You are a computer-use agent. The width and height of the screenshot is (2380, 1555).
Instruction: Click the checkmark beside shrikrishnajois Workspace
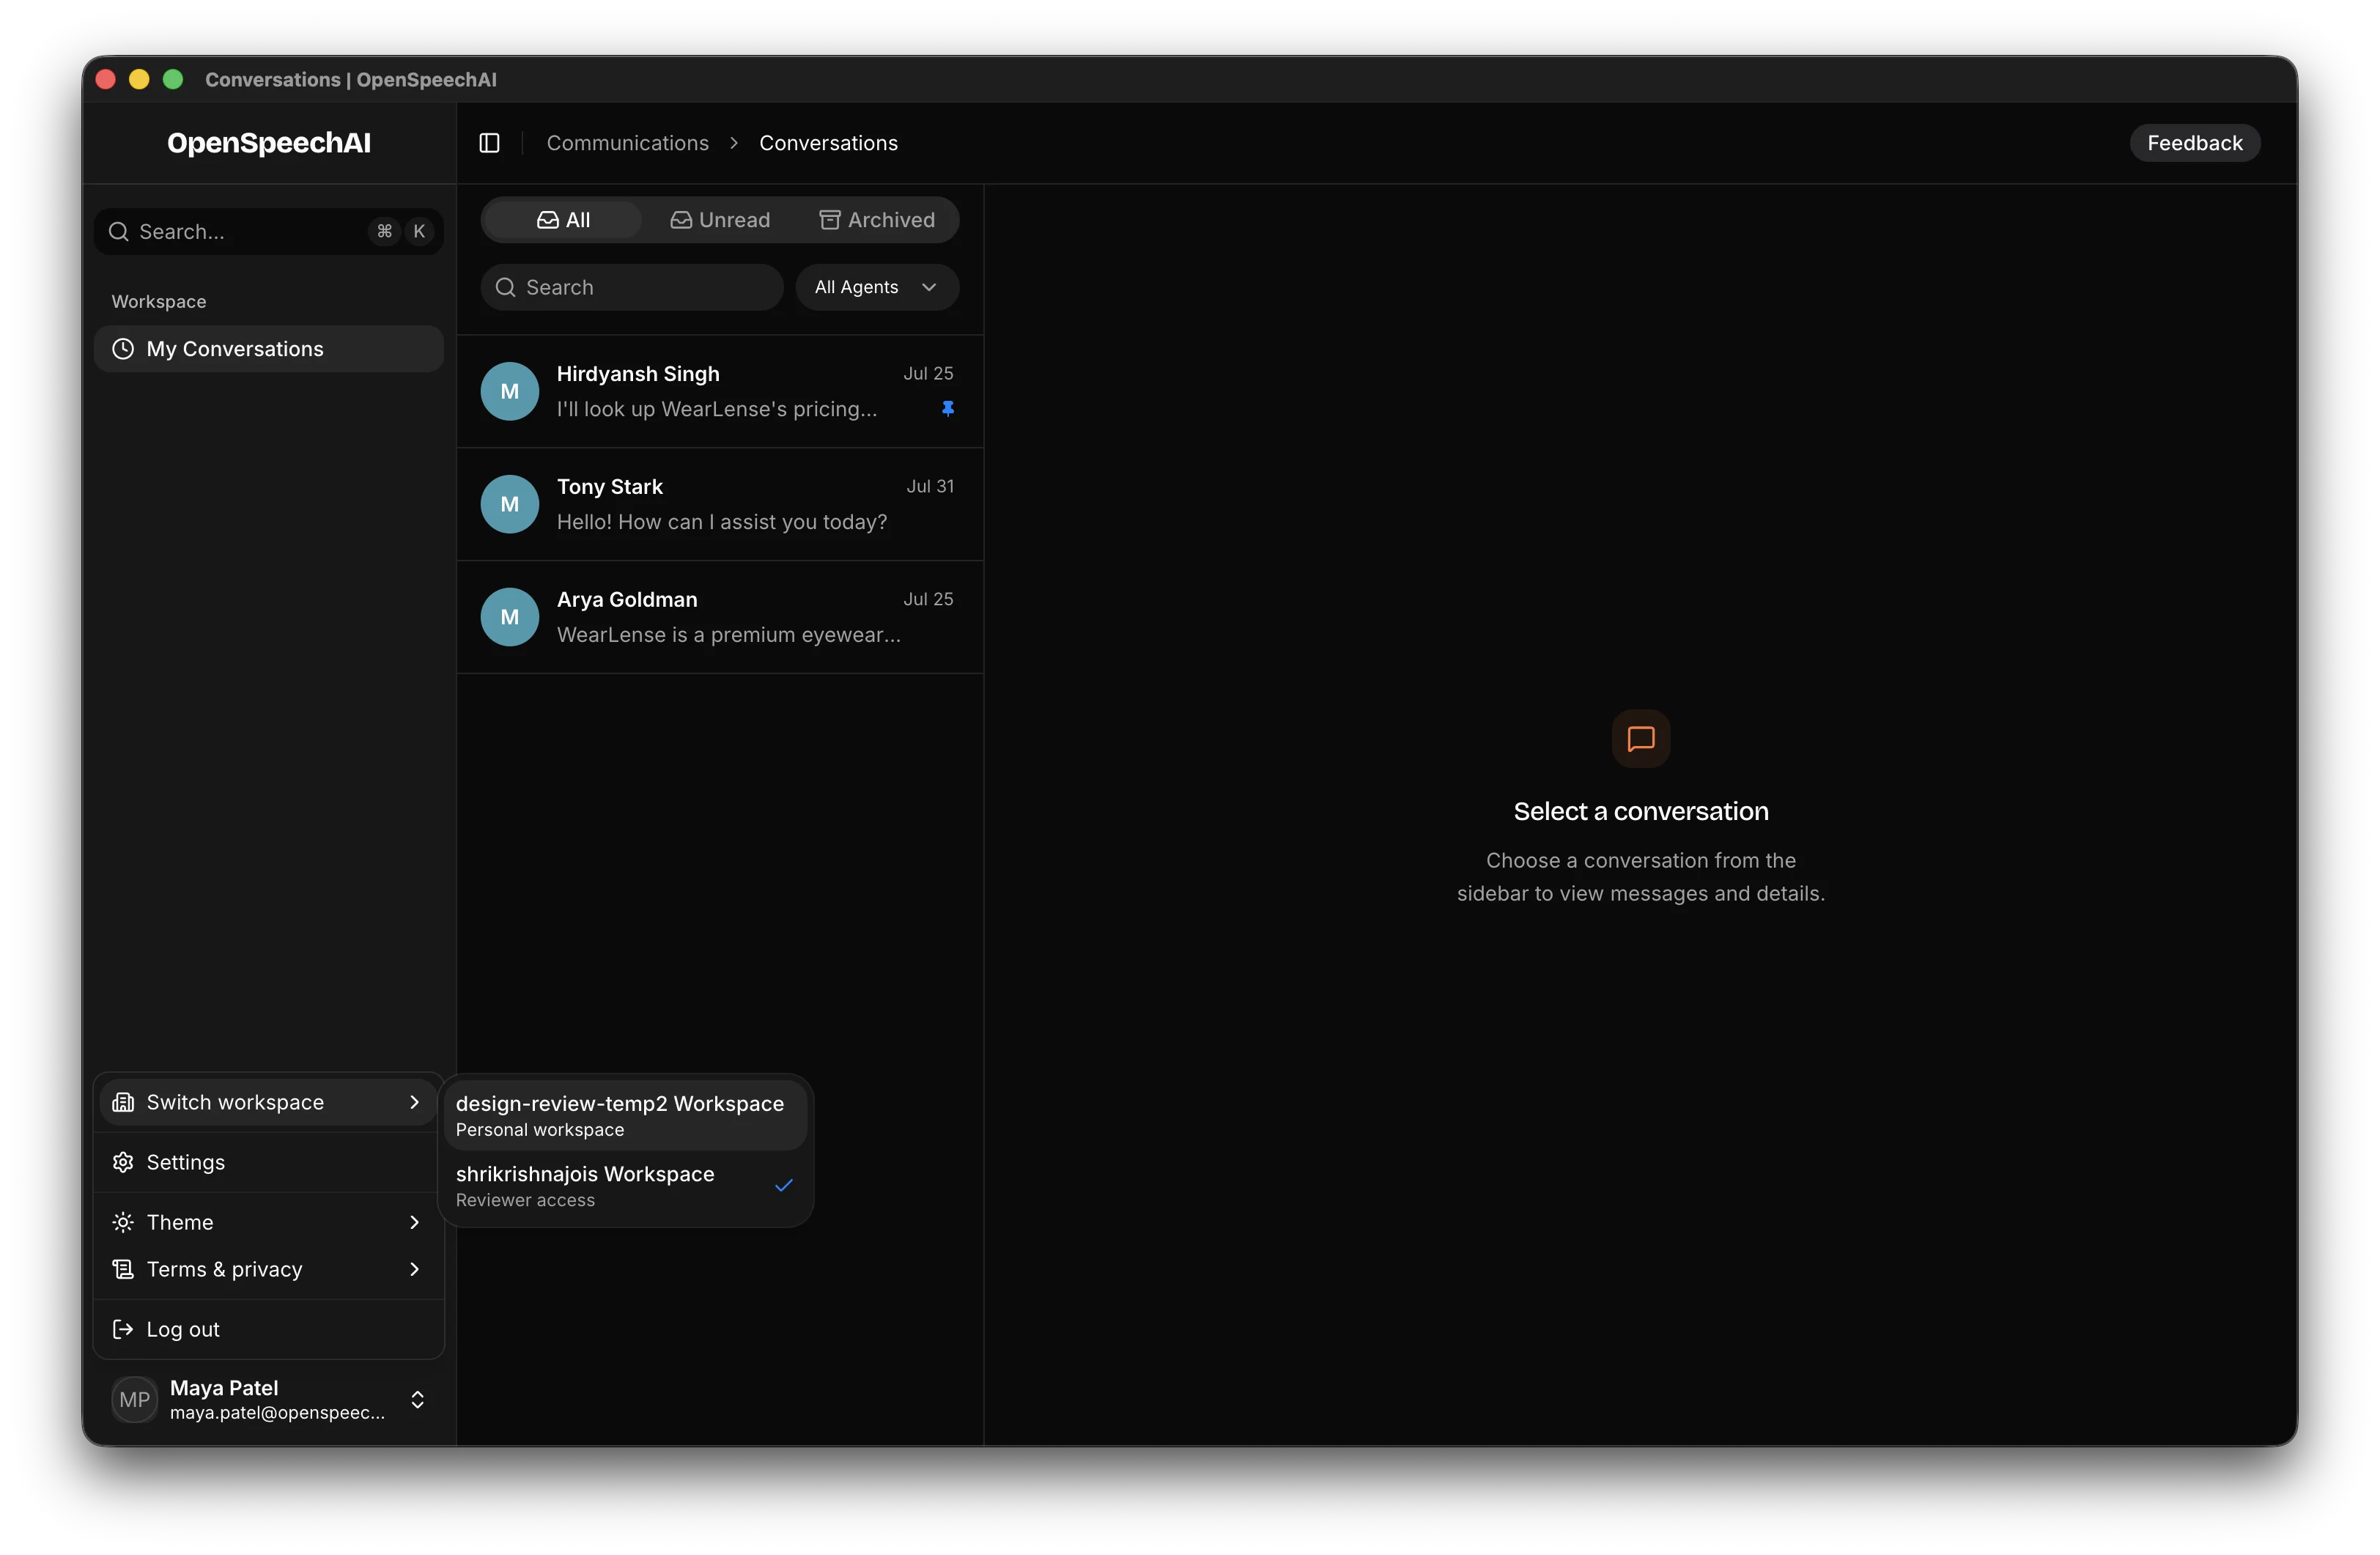point(784,1185)
